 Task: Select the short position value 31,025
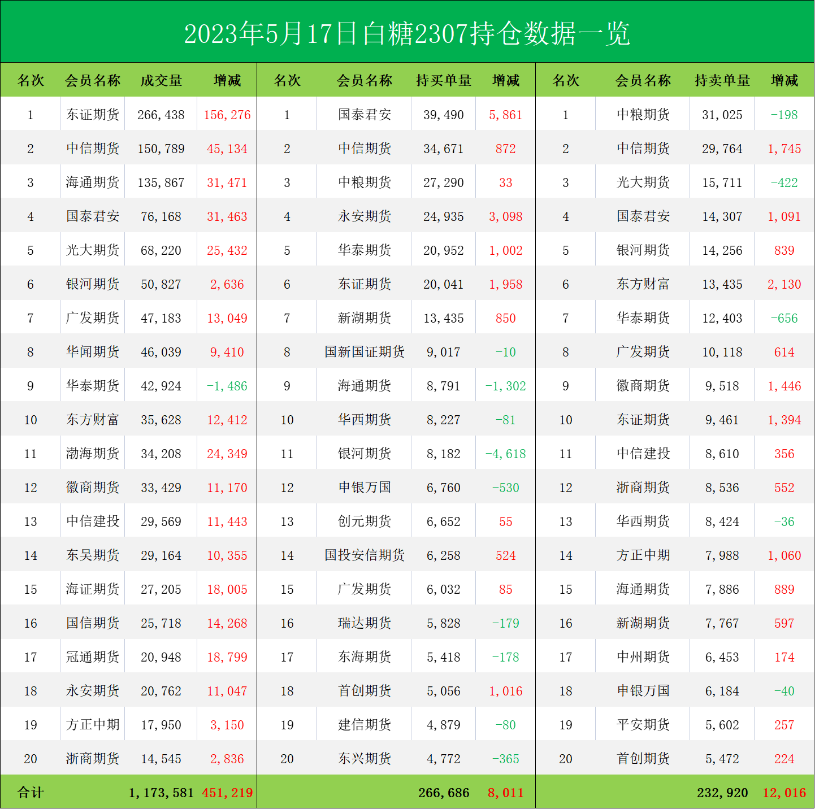coord(722,115)
